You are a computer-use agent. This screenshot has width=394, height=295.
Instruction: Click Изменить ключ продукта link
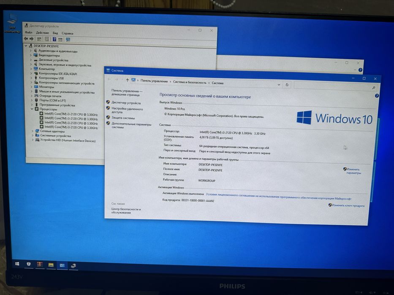(348, 206)
